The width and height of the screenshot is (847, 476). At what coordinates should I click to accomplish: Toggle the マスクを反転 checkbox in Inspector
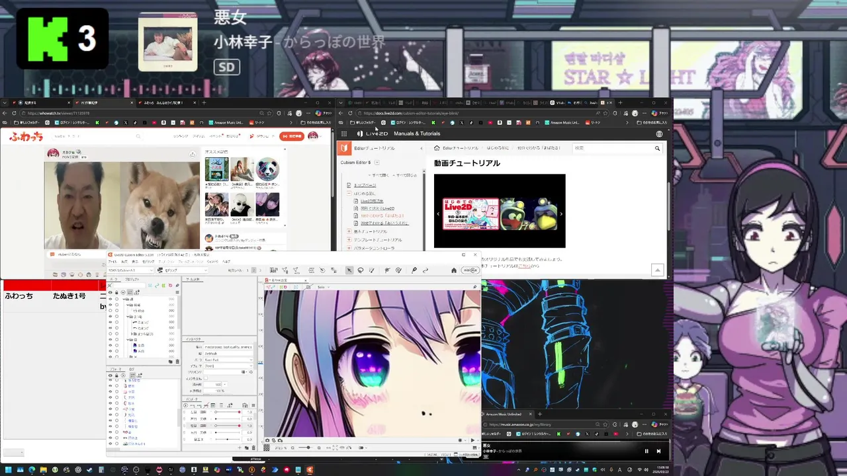pos(206,378)
